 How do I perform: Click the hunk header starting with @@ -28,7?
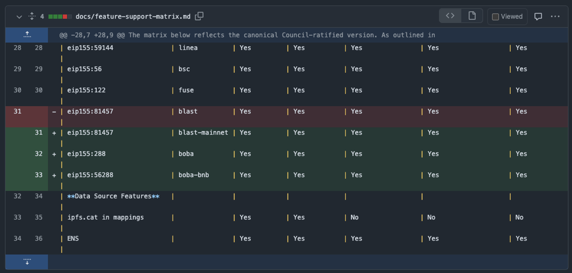[x=247, y=35]
